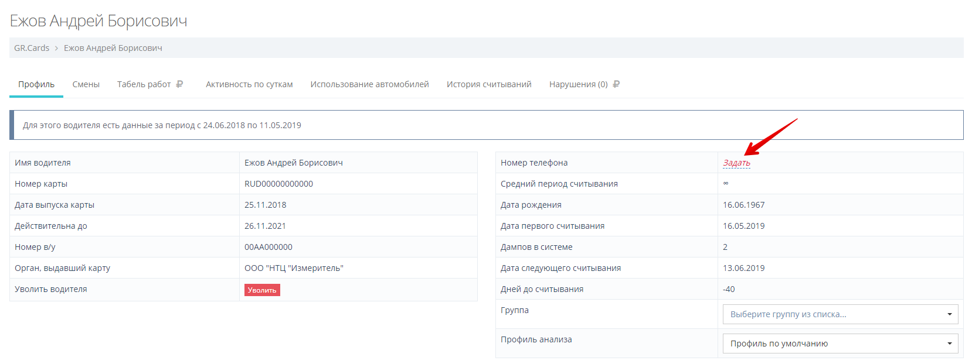Select card number RUD00000000000
Image resolution: width=972 pixels, height=364 pixels.
278,184
